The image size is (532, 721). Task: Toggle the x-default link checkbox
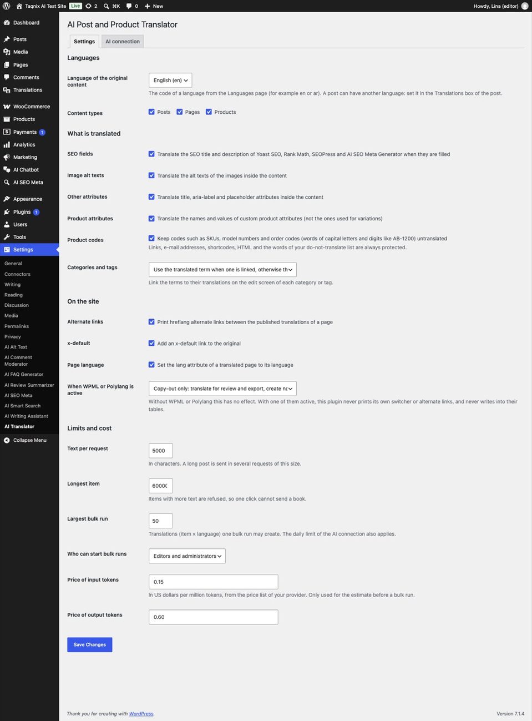click(x=151, y=343)
